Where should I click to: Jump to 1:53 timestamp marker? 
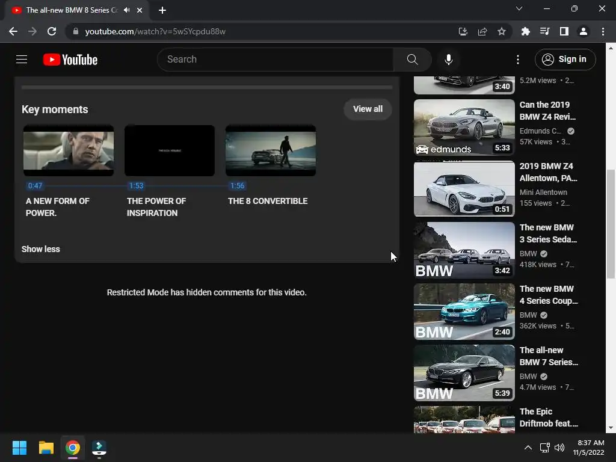[137, 186]
